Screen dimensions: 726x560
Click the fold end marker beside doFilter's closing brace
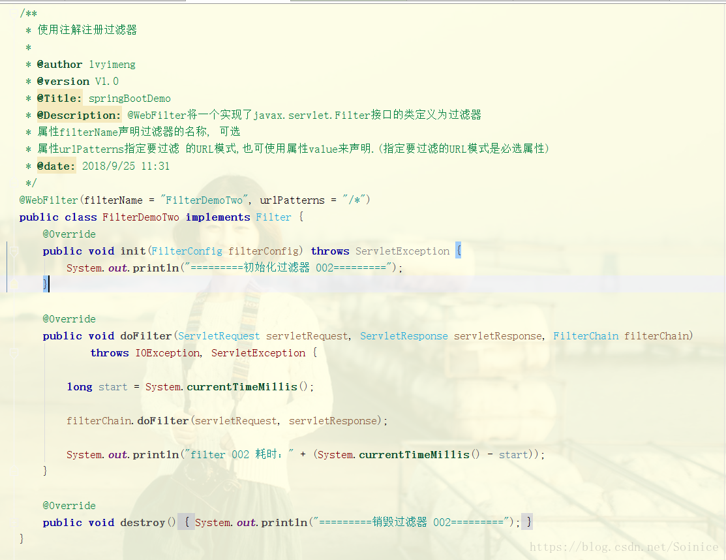pyautogui.click(x=14, y=471)
